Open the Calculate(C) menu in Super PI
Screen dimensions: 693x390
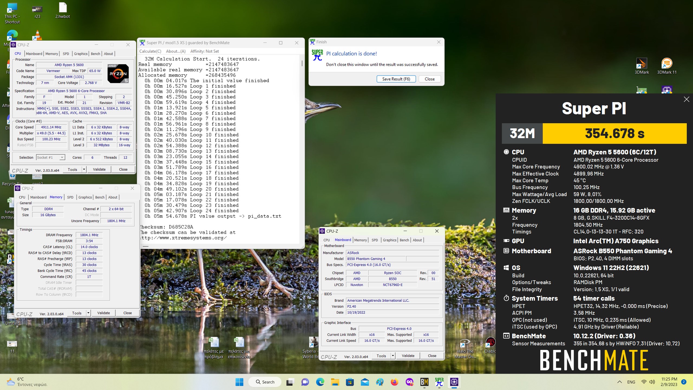150,51
